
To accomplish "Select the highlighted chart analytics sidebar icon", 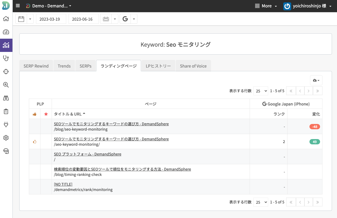I will [x=6, y=45].
